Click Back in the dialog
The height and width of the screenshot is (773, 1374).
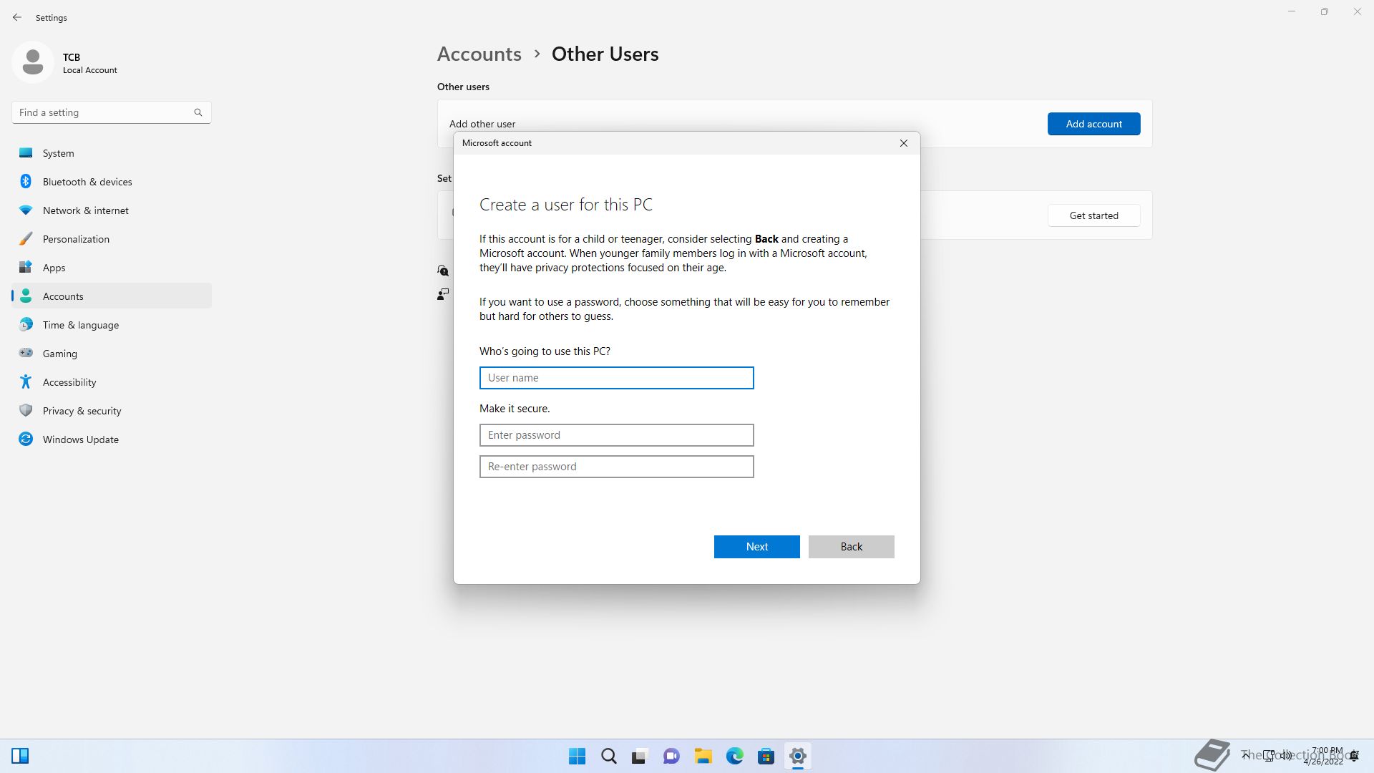point(851,547)
